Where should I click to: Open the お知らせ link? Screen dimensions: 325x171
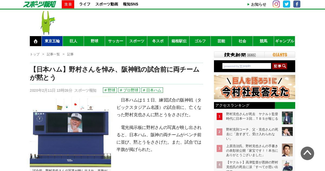tap(257, 4)
